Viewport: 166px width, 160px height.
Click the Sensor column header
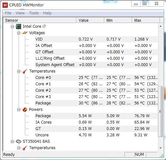click(40, 20)
